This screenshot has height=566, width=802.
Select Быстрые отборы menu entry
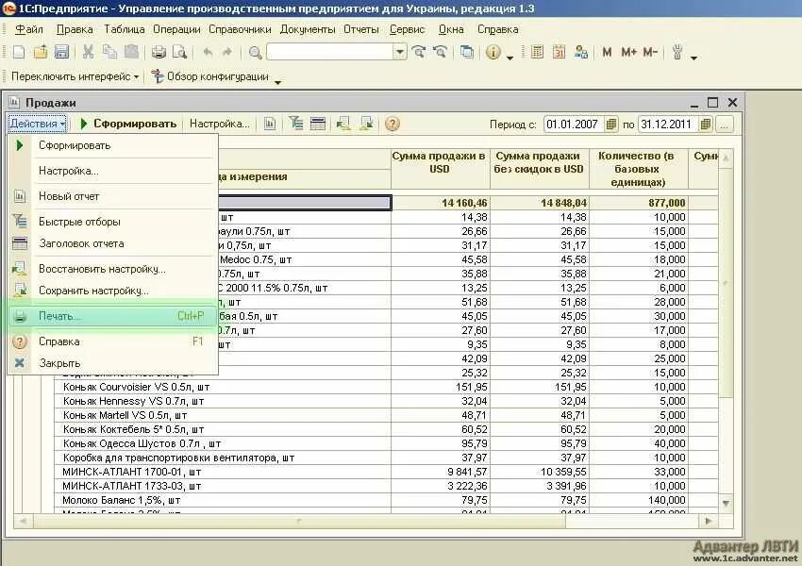(112, 222)
